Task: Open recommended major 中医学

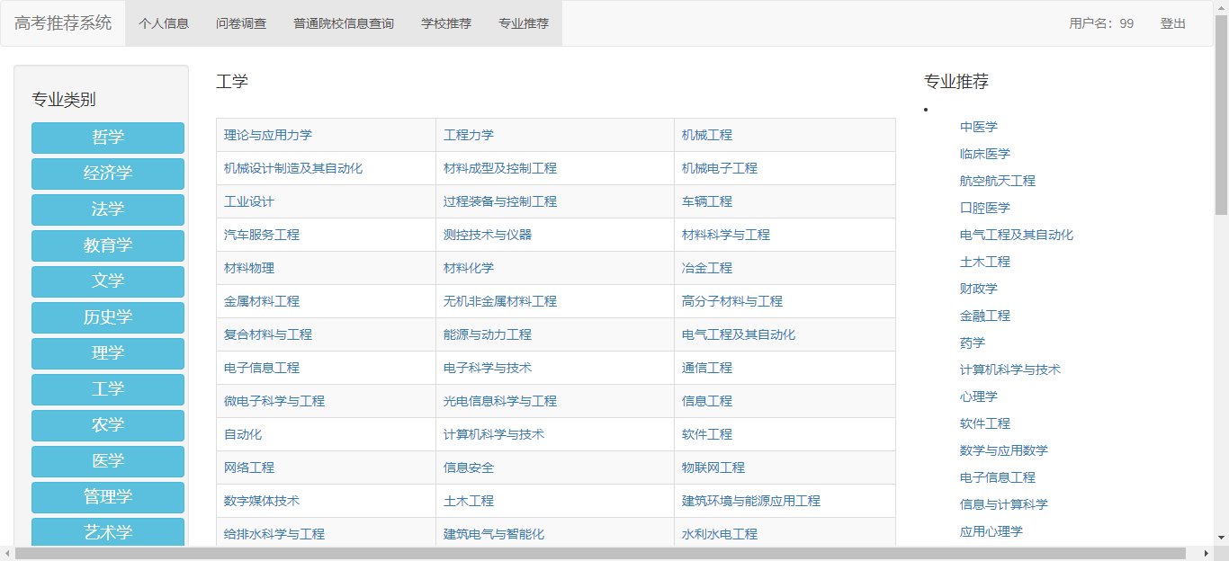Action: pos(979,127)
